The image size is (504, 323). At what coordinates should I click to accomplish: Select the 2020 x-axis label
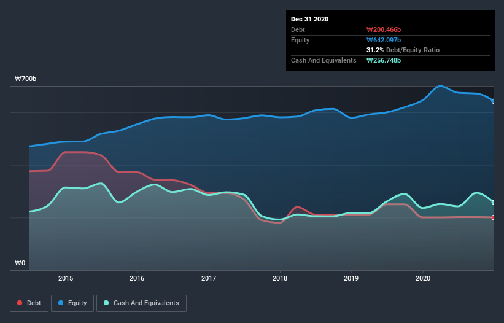coord(423,278)
